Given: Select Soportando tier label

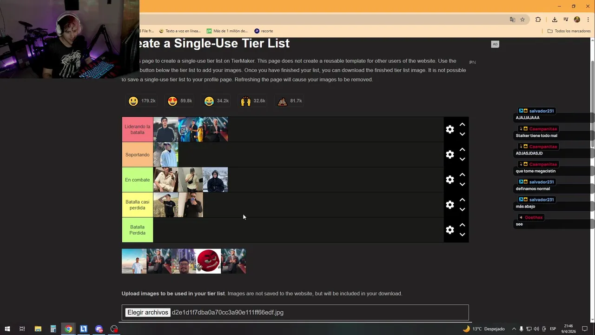Looking at the screenshot, I should point(138,154).
